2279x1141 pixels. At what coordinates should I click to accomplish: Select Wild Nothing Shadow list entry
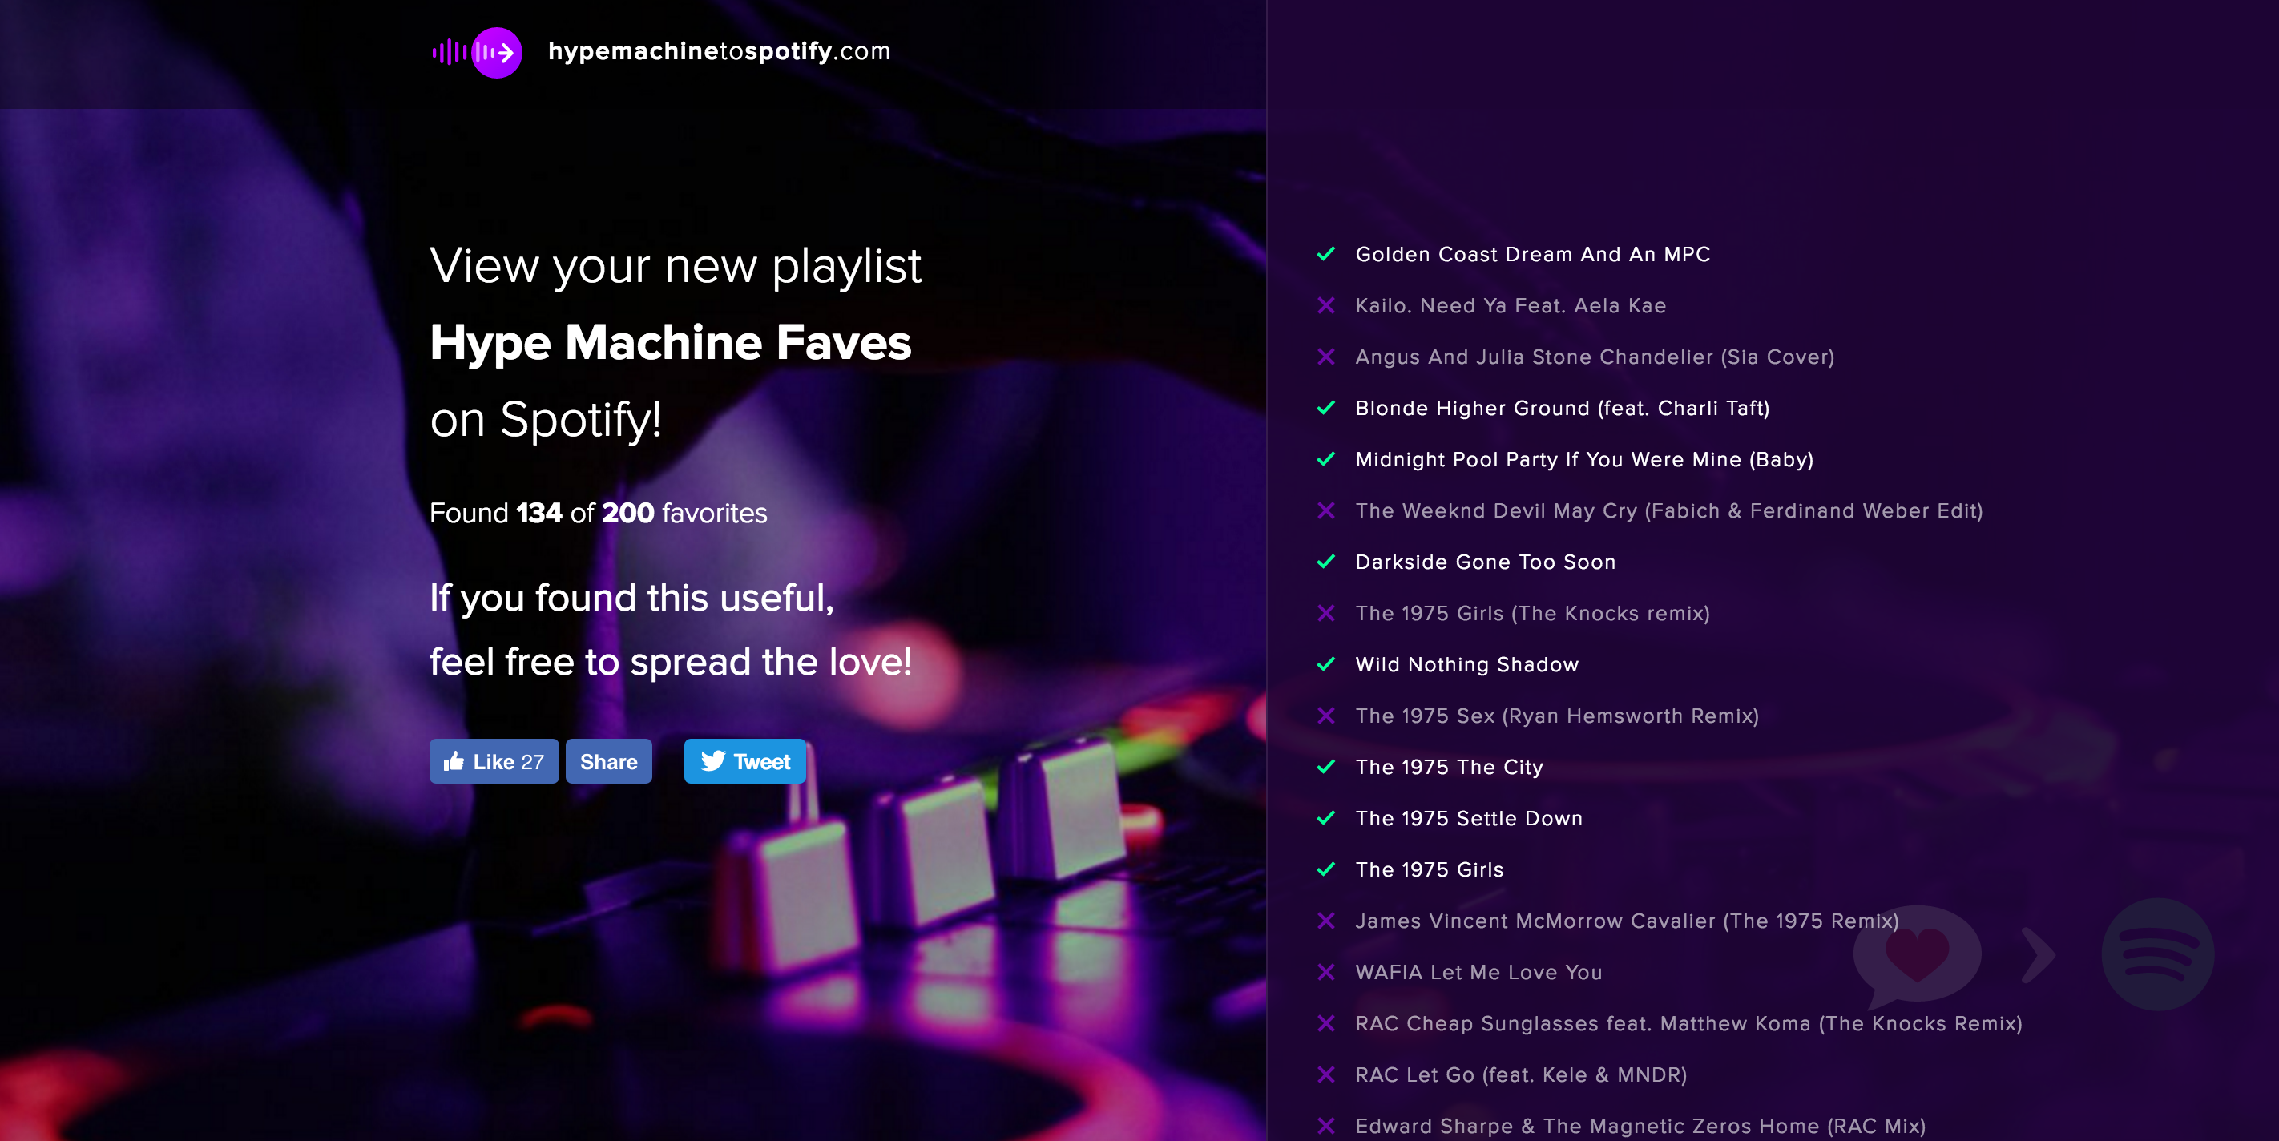(1466, 665)
